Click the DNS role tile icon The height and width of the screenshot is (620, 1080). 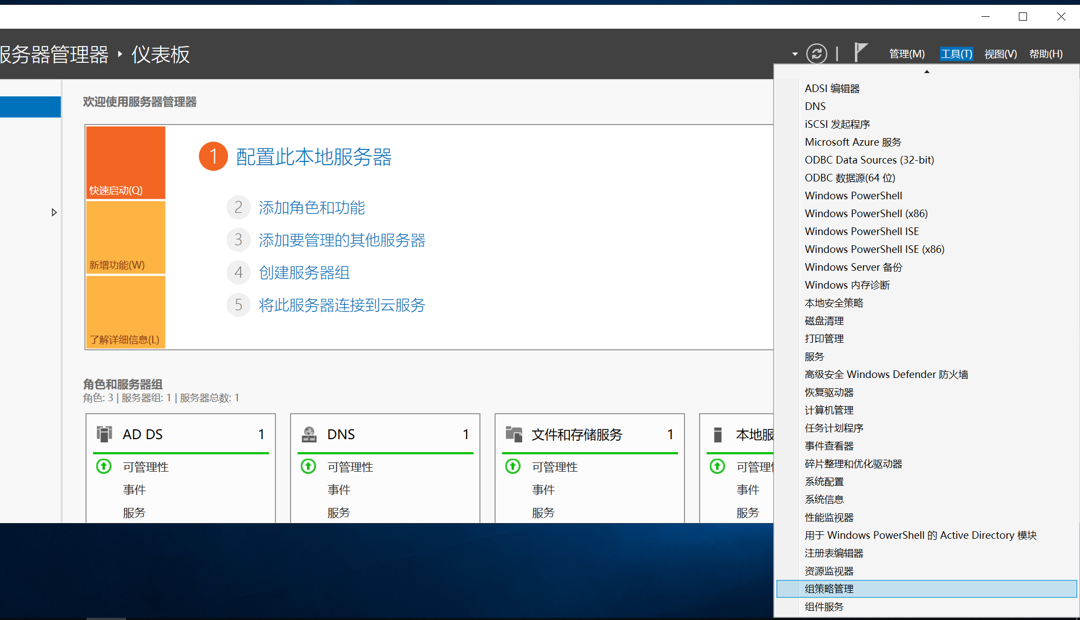click(x=309, y=434)
